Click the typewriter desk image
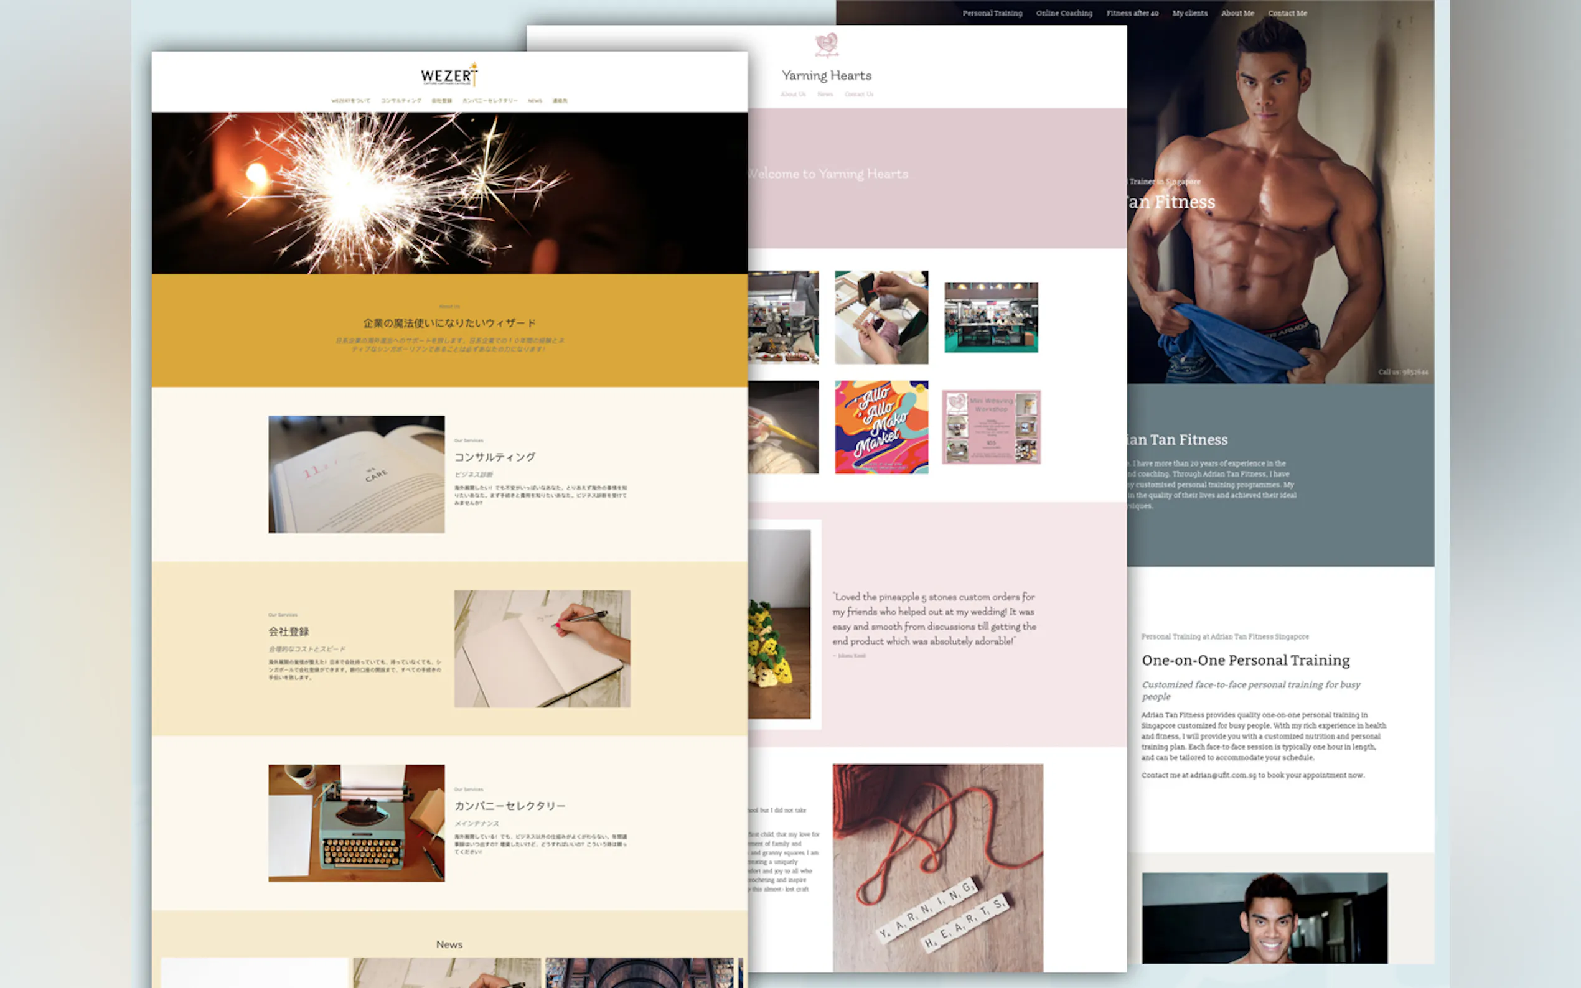This screenshot has height=988, width=1581. click(356, 823)
